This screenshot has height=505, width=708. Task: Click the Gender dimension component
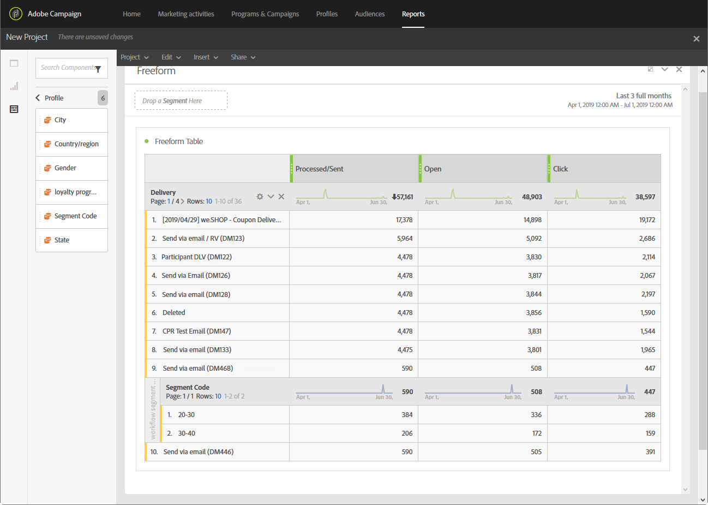[x=65, y=168]
